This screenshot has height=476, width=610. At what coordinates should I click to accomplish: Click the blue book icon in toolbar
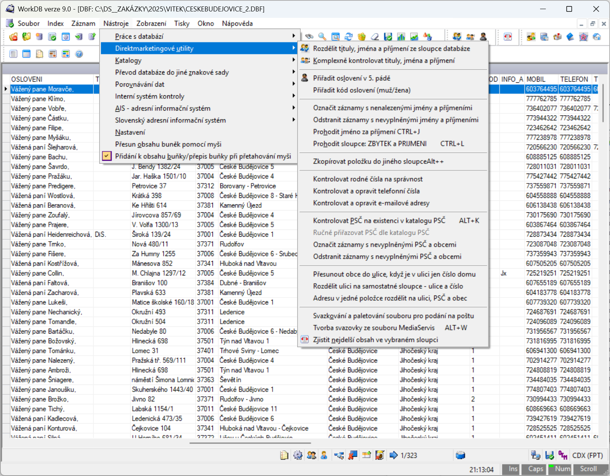coord(570,36)
